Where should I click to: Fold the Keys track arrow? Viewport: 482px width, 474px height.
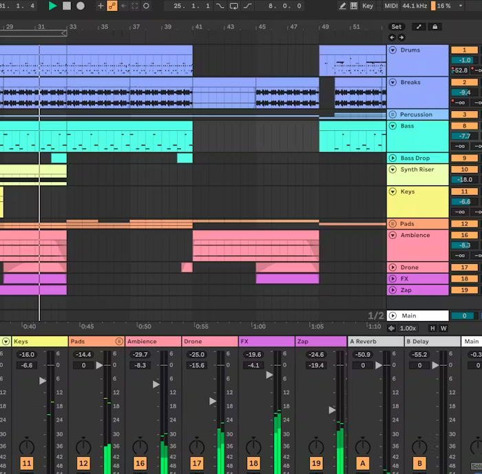click(x=393, y=192)
